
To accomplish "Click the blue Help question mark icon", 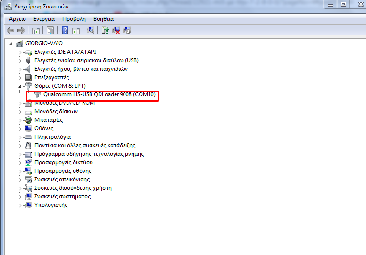I will click(65, 30).
